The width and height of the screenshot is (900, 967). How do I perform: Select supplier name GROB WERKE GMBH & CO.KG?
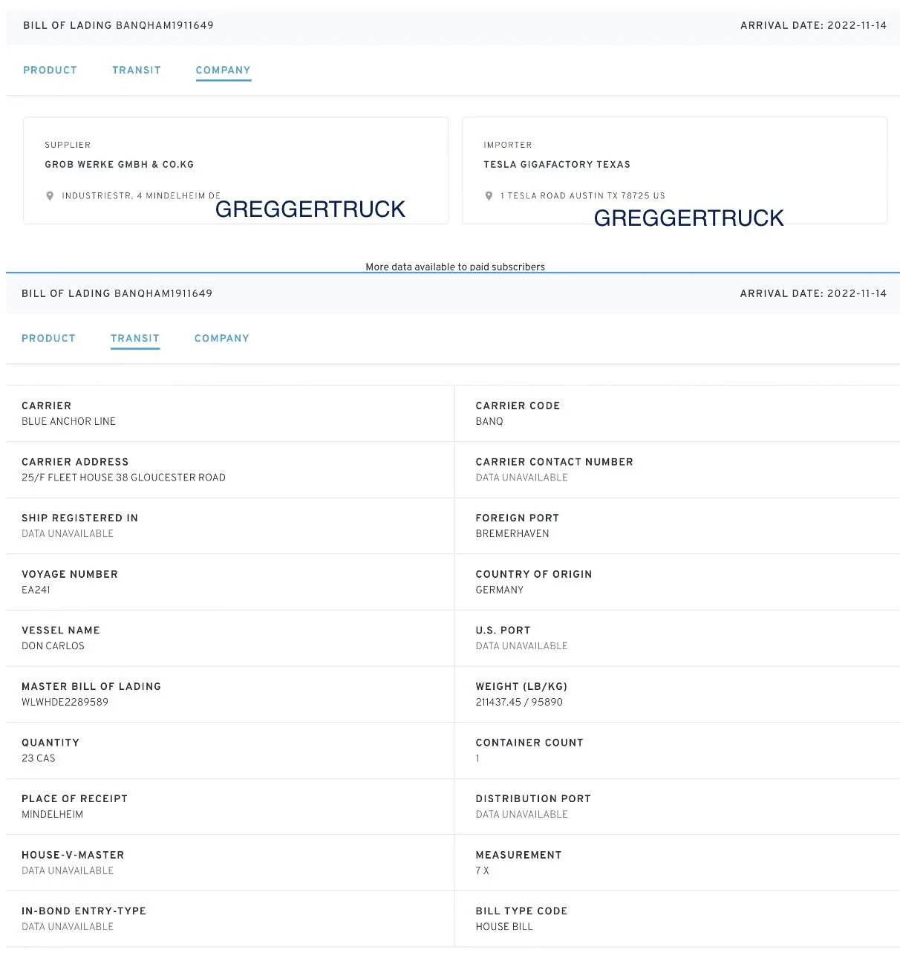click(x=119, y=164)
